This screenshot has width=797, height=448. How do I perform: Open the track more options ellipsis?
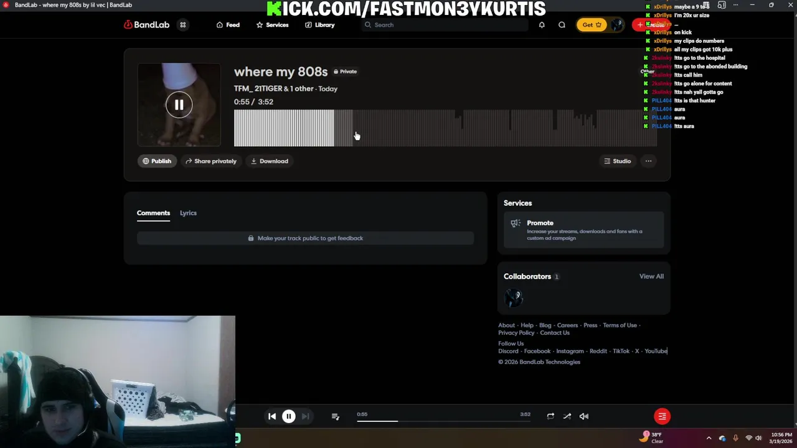(648, 161)
